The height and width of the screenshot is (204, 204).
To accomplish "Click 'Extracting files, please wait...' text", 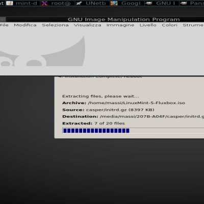I will (x=100, y=96).
